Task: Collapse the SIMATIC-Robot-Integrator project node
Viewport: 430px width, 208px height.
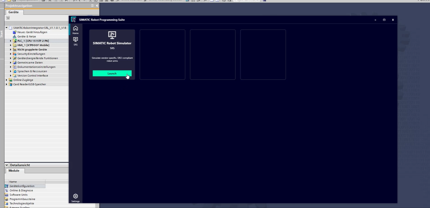Action: point(6,28)
